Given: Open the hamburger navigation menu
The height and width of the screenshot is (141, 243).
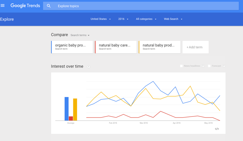Looking at the screenshot, I should (3, 5).
